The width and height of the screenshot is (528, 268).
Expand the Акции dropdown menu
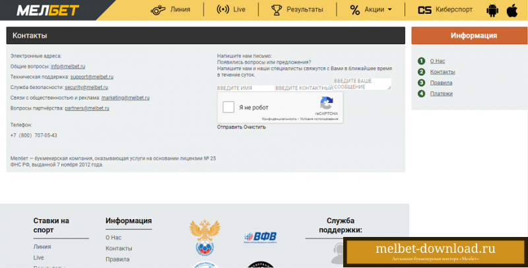[371, 10]
